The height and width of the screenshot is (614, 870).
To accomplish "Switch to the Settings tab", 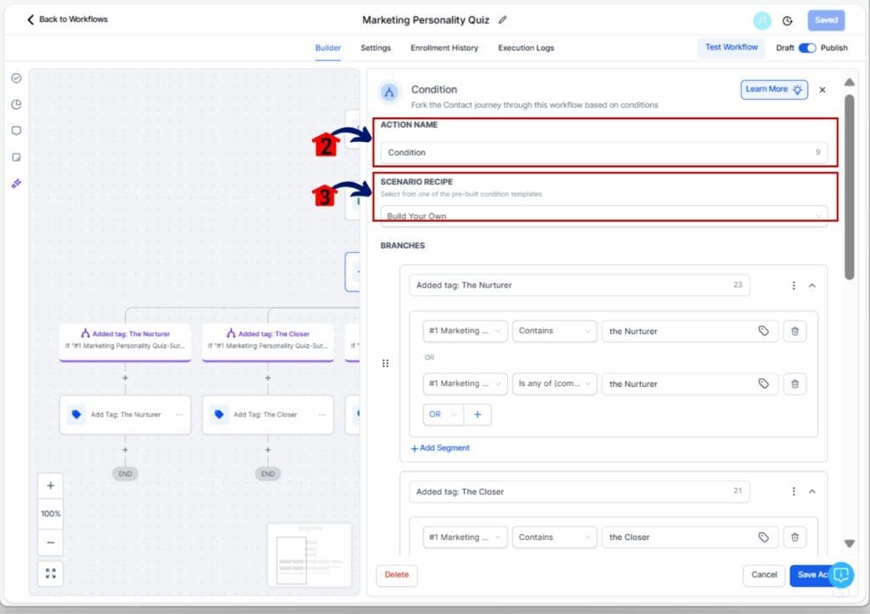I will point(376,48).
